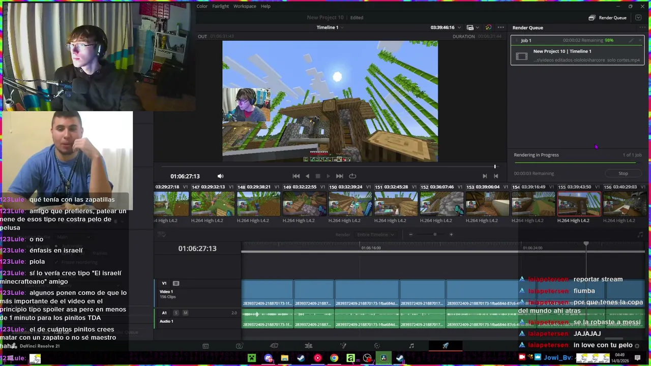This screenshot has height=366, width=651.
Task: Click the OUT timecode label
Action: tap(202, 37)
